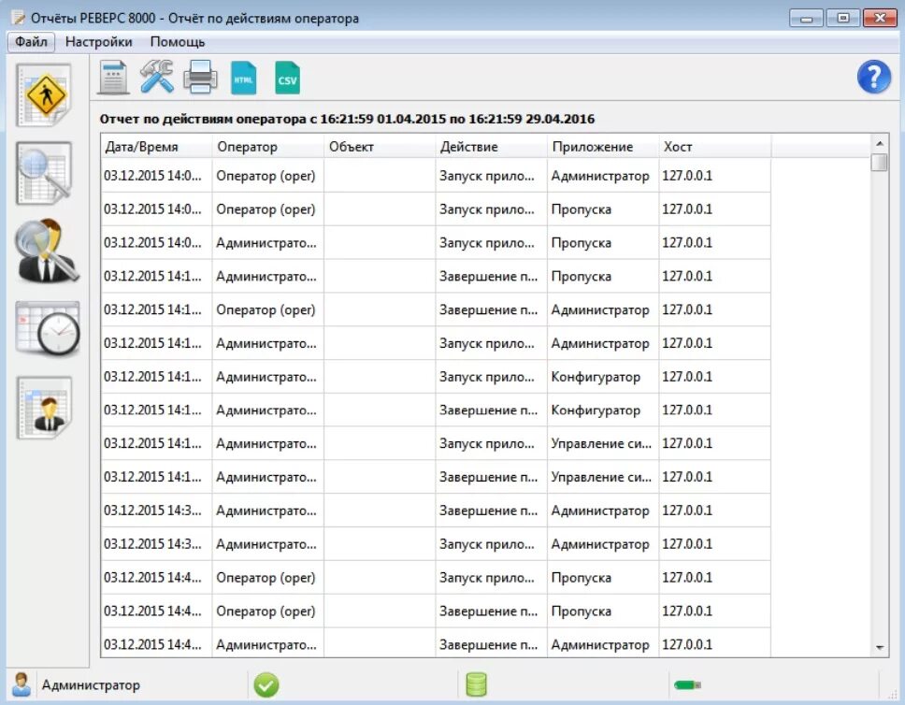
Task: Sort by the Дата/Время column header
Action: point(156,147)
